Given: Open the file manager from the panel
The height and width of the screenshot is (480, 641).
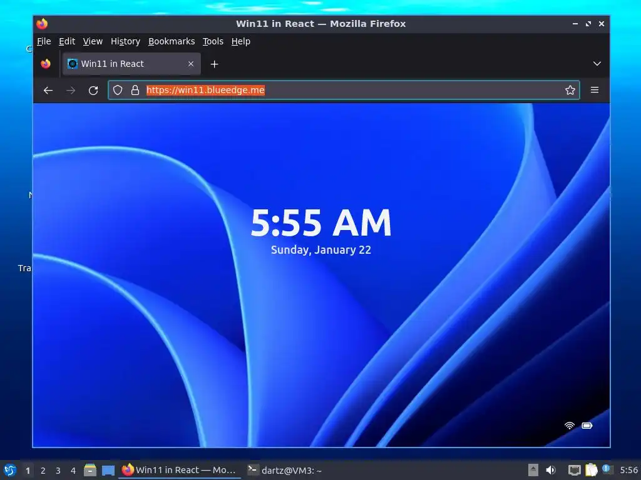Looking at the screenshot, I should pyautogui.click(x=90, y=470).
